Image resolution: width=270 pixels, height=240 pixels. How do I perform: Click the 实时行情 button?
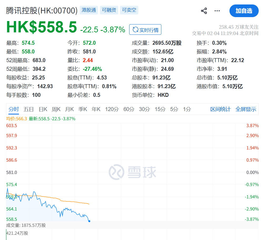point(145,29)
